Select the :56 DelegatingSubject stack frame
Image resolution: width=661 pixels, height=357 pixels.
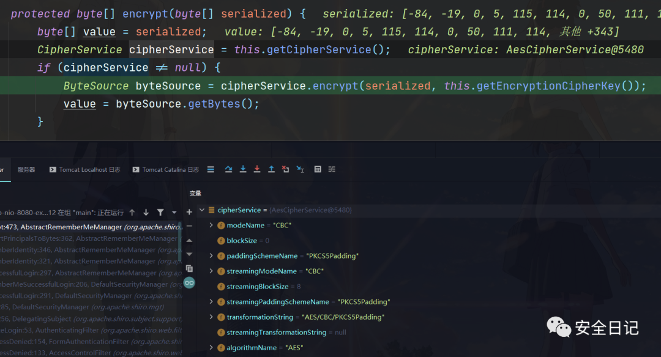pos(91,318)
